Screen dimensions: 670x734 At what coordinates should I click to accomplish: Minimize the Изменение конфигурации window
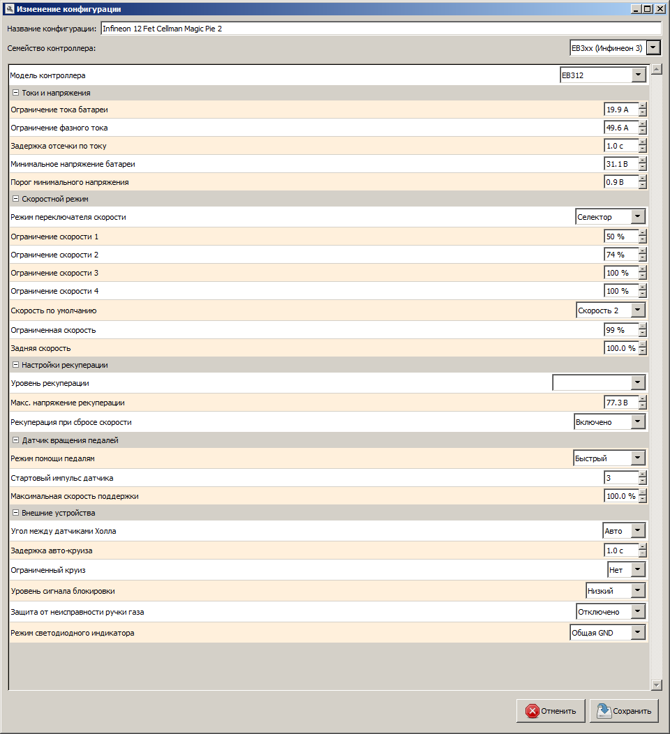636,9
